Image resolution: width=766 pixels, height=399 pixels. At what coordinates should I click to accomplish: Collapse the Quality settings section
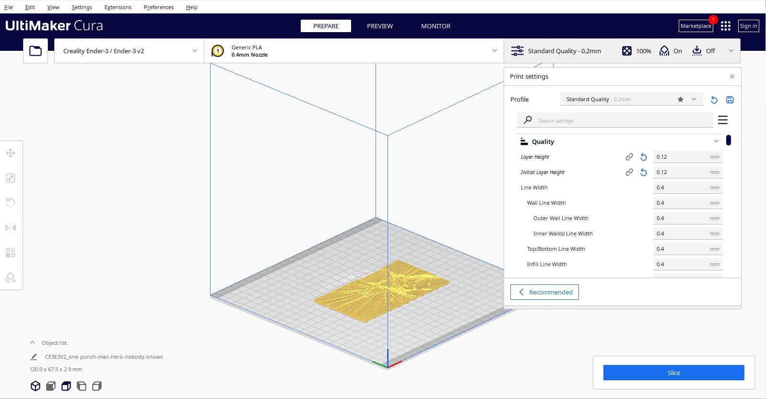[716, 141]
